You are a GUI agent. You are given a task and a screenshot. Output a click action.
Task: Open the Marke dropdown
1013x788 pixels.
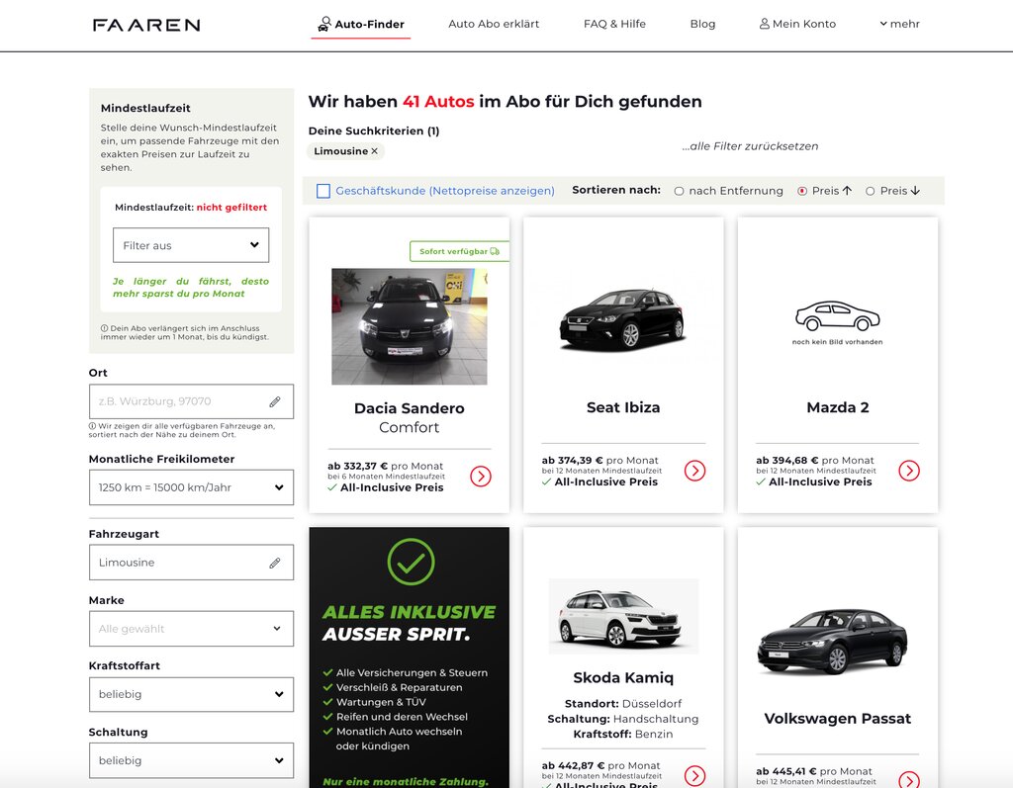tap(191, 629)
